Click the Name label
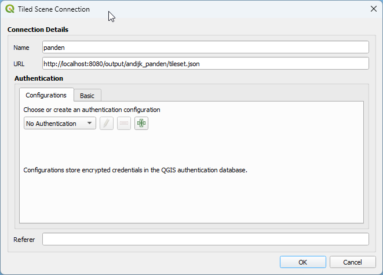Screen dimensions: 383x275 click(21, 48)
